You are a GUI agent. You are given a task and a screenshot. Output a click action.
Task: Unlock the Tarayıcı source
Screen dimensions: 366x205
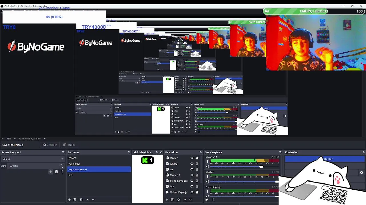pyautogui.click(x=197, y=158)
